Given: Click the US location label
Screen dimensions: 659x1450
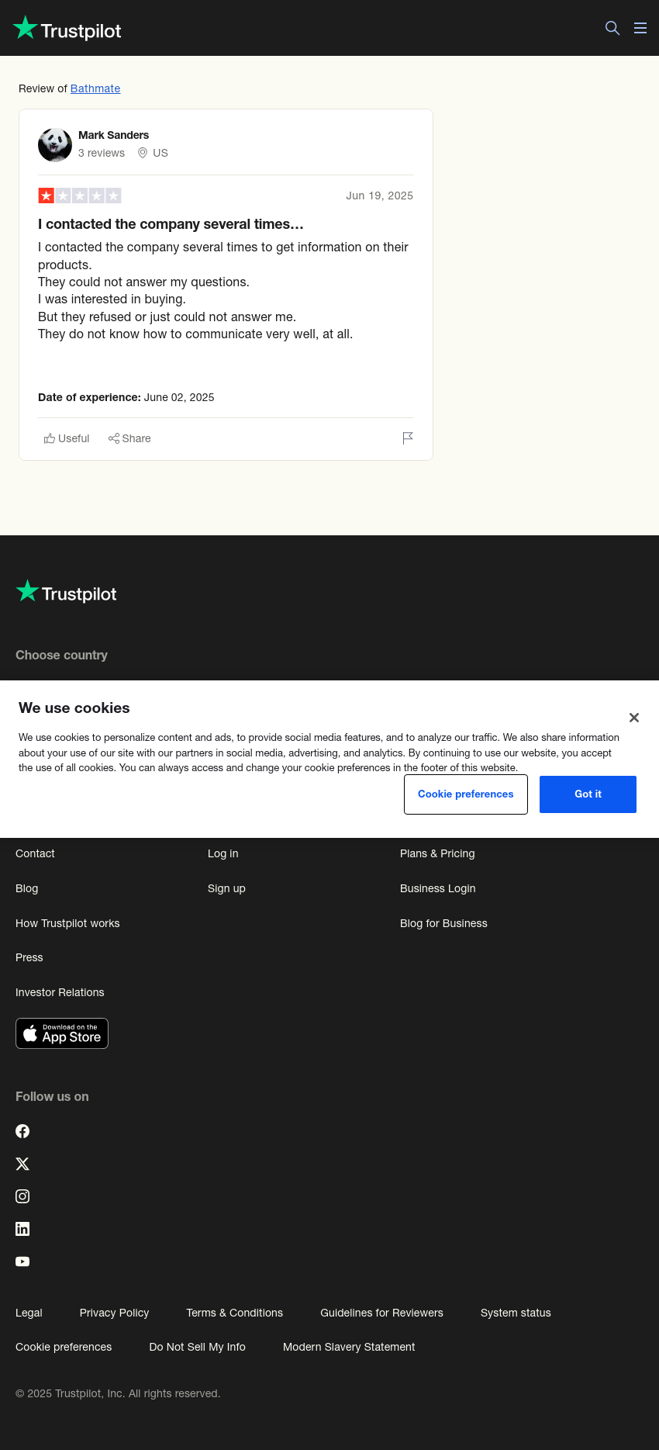Looking at the screenshot, I should (153, 153).
